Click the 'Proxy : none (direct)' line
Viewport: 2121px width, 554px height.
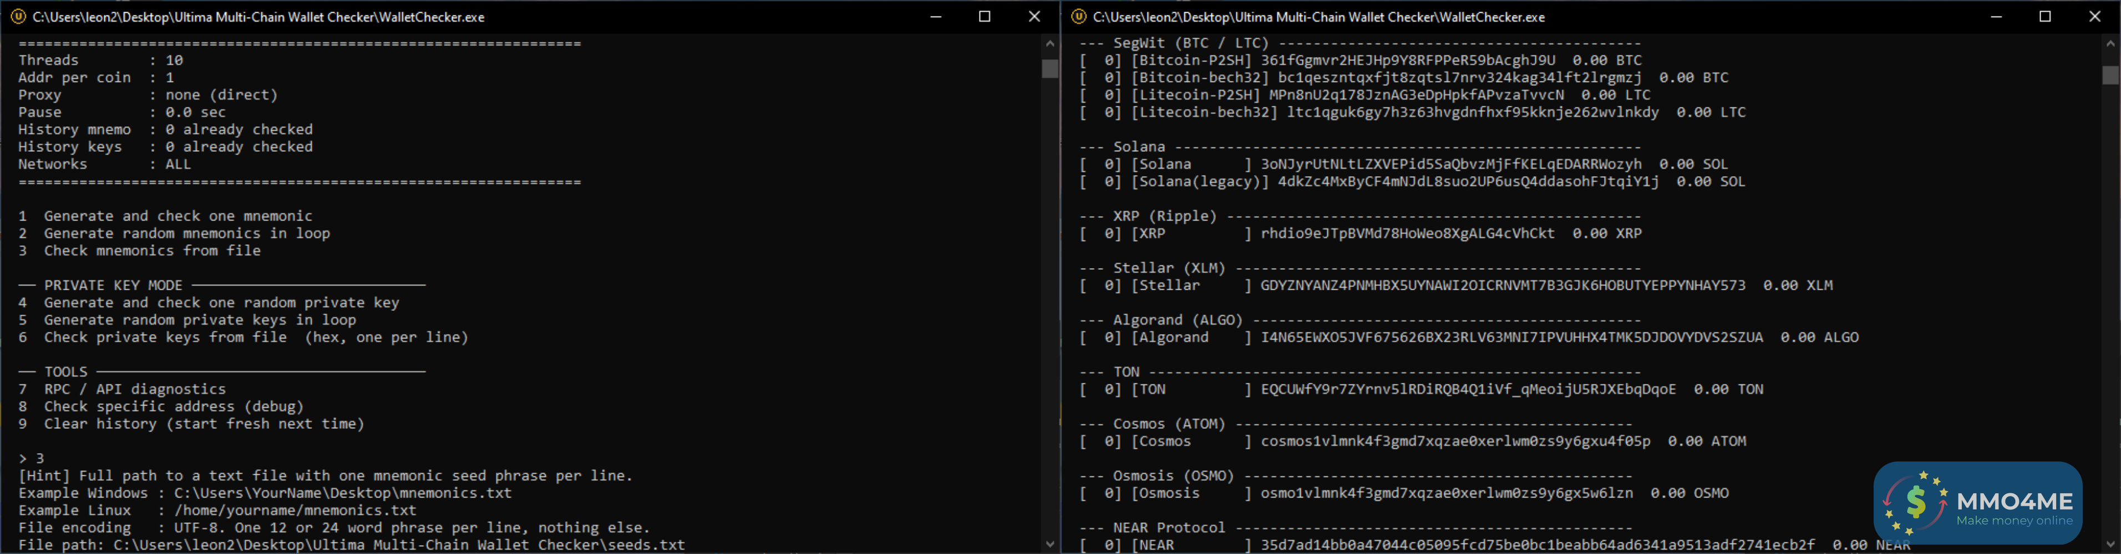148,95
